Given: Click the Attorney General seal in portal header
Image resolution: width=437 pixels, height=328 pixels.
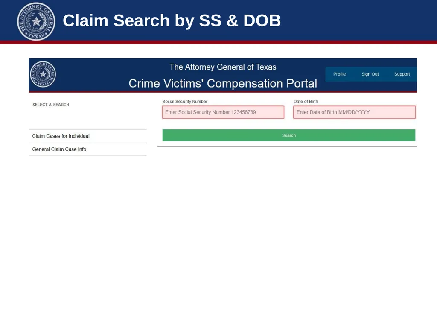Looking at the screenshot, I should coord(43,74).
